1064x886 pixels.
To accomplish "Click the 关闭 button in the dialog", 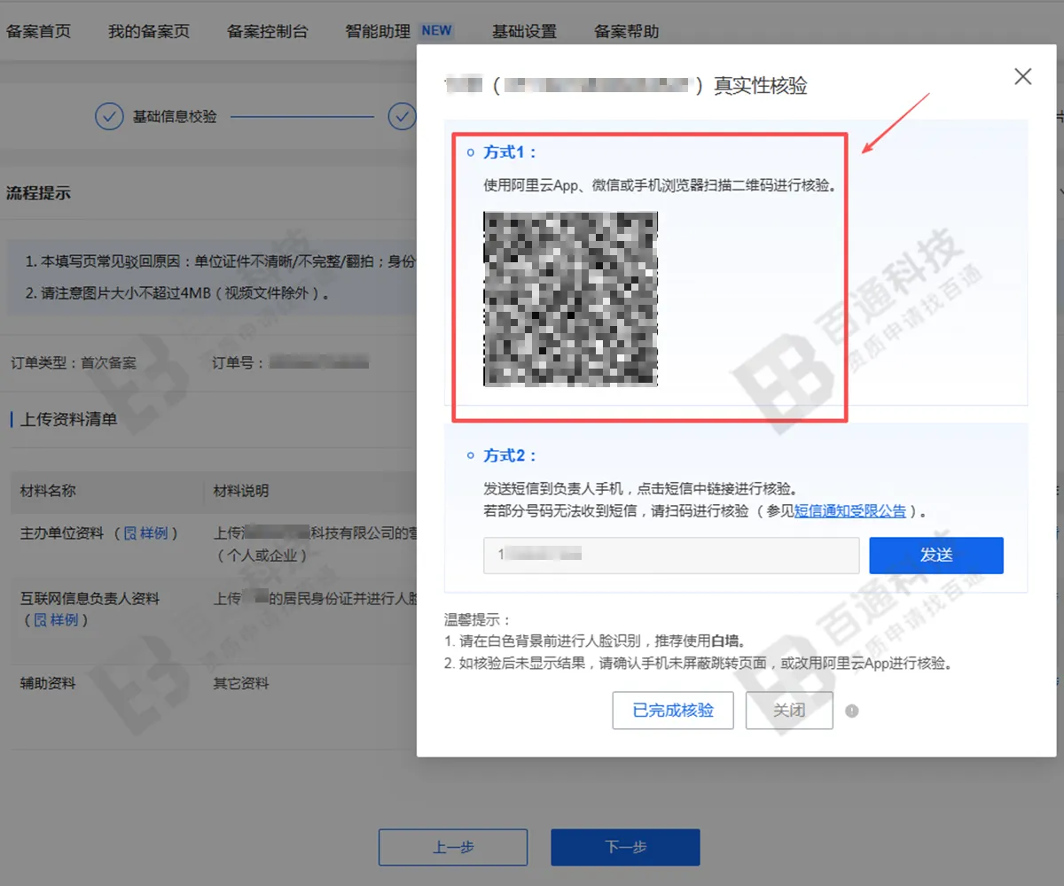I will [x=789, y=711].
